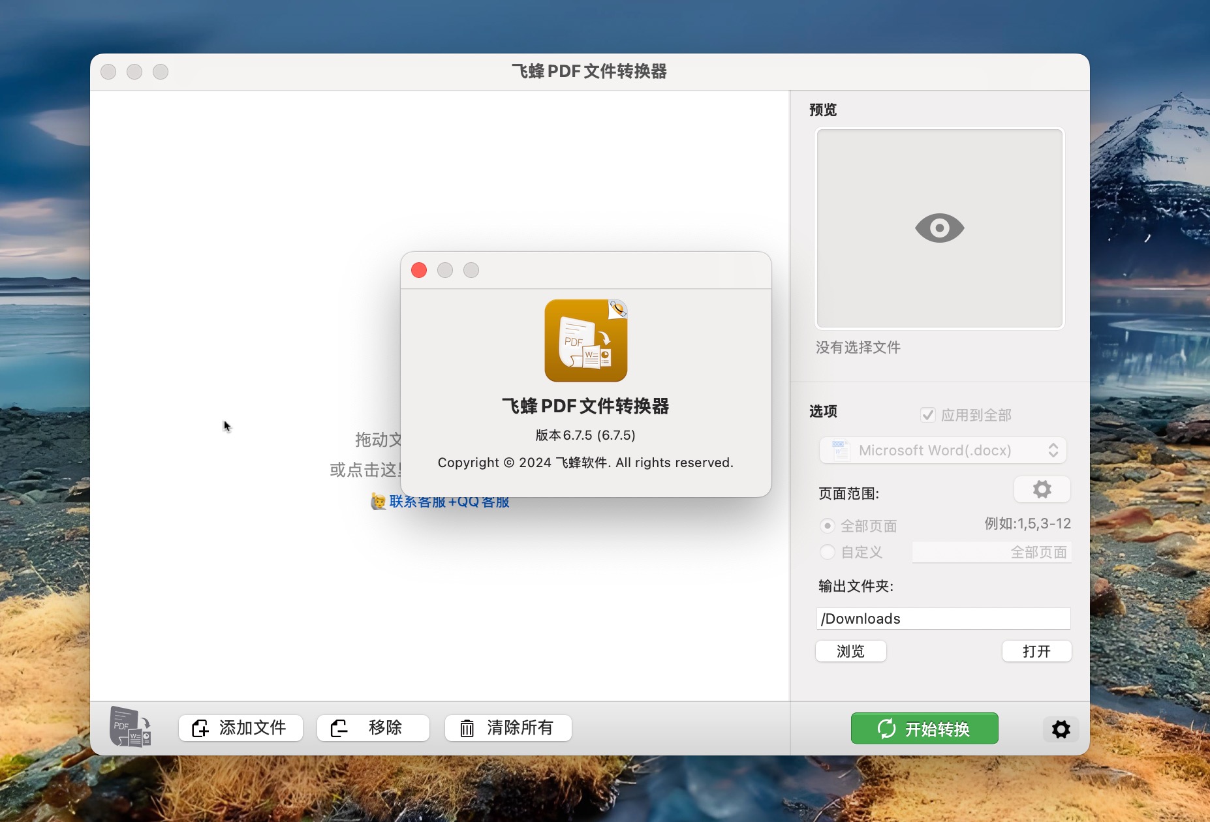Click 添加文件 button
This screenshot has width=1210, height=822.
(241, 728)
